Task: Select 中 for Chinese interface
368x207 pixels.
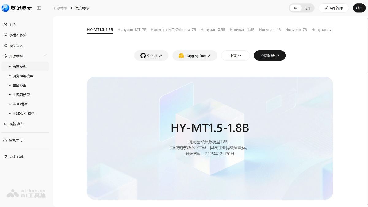Action: [296, 8]
